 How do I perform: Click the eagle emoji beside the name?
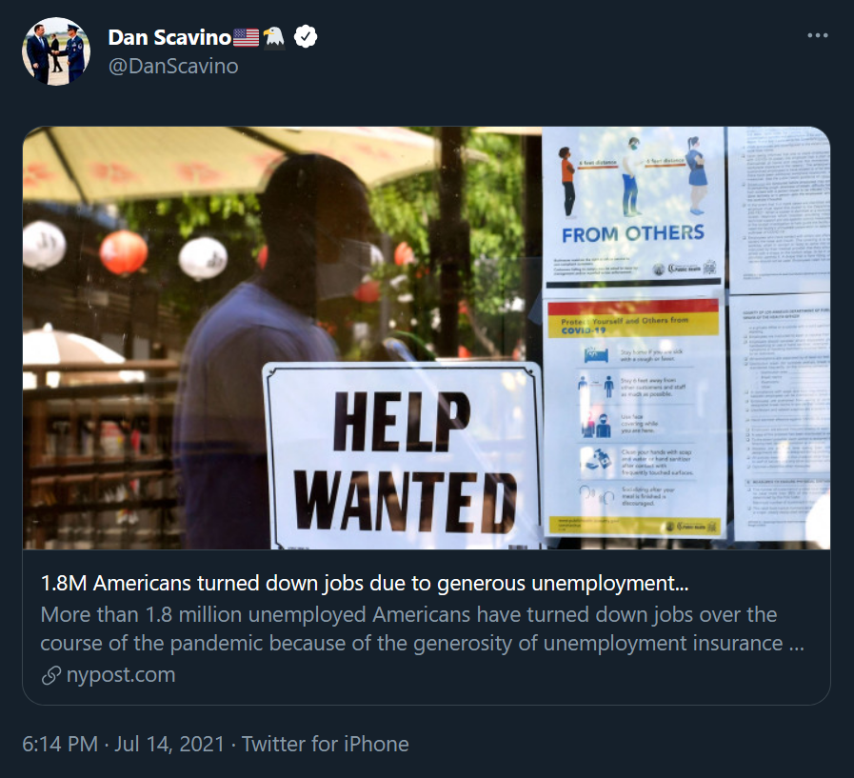[x=274, y=38]
